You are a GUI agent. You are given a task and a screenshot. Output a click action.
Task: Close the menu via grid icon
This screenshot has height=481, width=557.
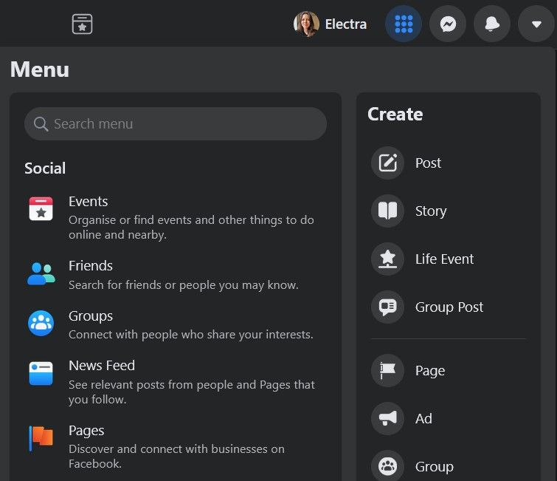[404, 24]
